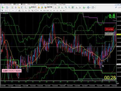Expand the indicators dropdown arrow
The width and height of the screenshot is (121, 91).
pyautogui.click(x=86, y=7)
